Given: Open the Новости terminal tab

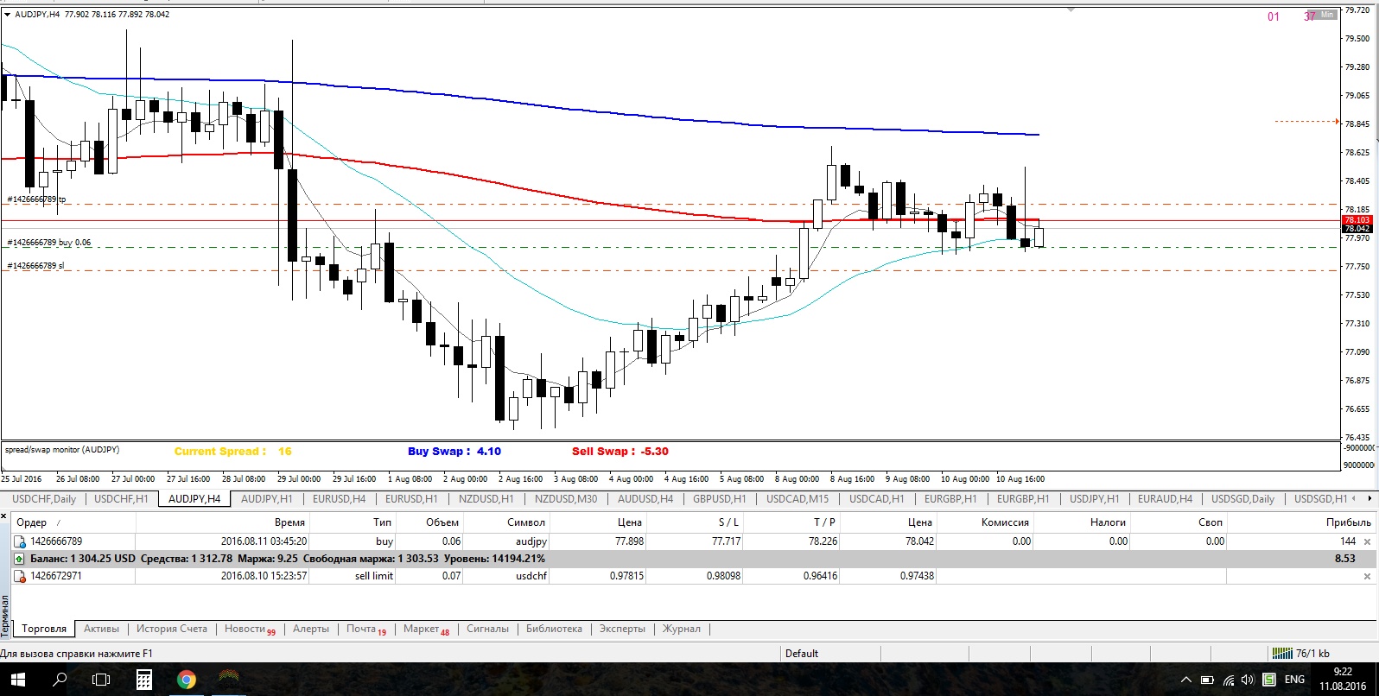Looking at the screenshot, I should 250,630.
